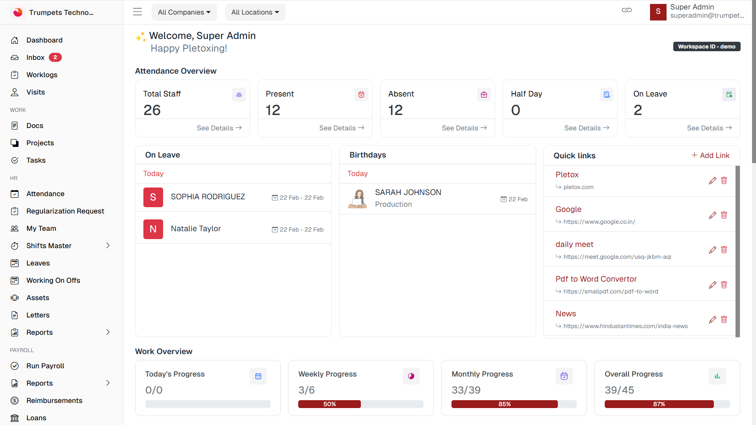756x425 pixels.
Task: Click Sarah Johnson's birthday avatar
Action: click(x=358, y=199)
